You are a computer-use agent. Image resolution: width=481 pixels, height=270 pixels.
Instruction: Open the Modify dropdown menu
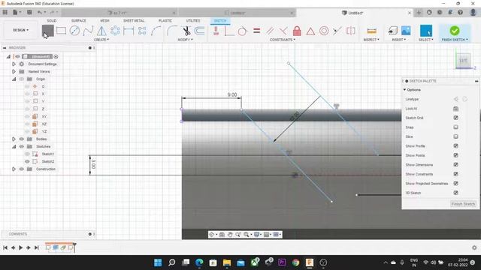click(186, 40)
